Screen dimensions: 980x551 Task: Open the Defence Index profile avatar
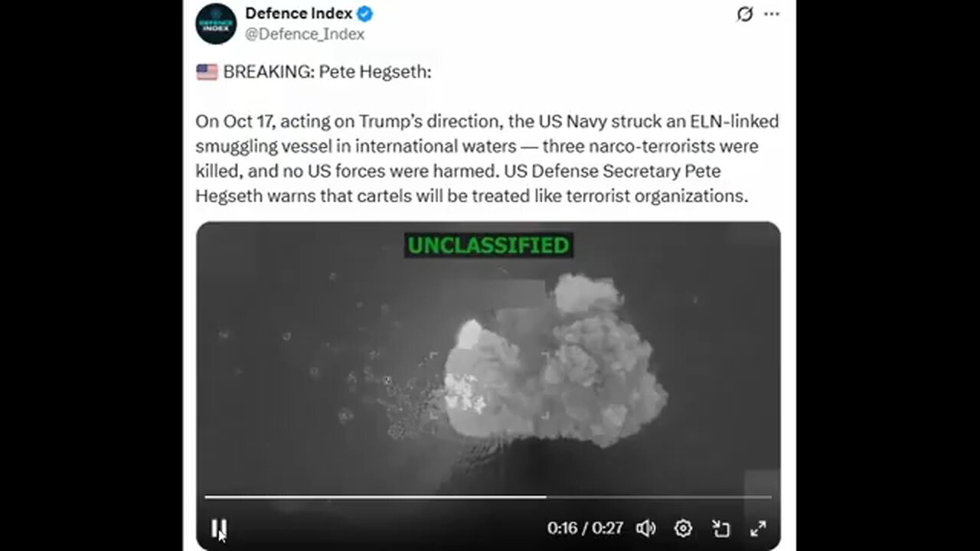coord(216,24)
